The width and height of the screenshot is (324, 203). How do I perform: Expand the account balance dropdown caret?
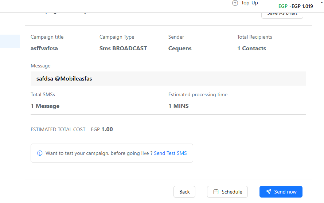tap(321, 3)
